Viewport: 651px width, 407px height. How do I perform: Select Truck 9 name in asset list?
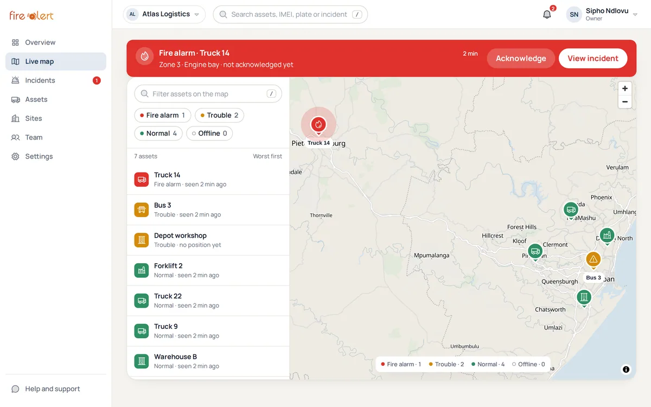pyautogui.click(x=166, y=327)
